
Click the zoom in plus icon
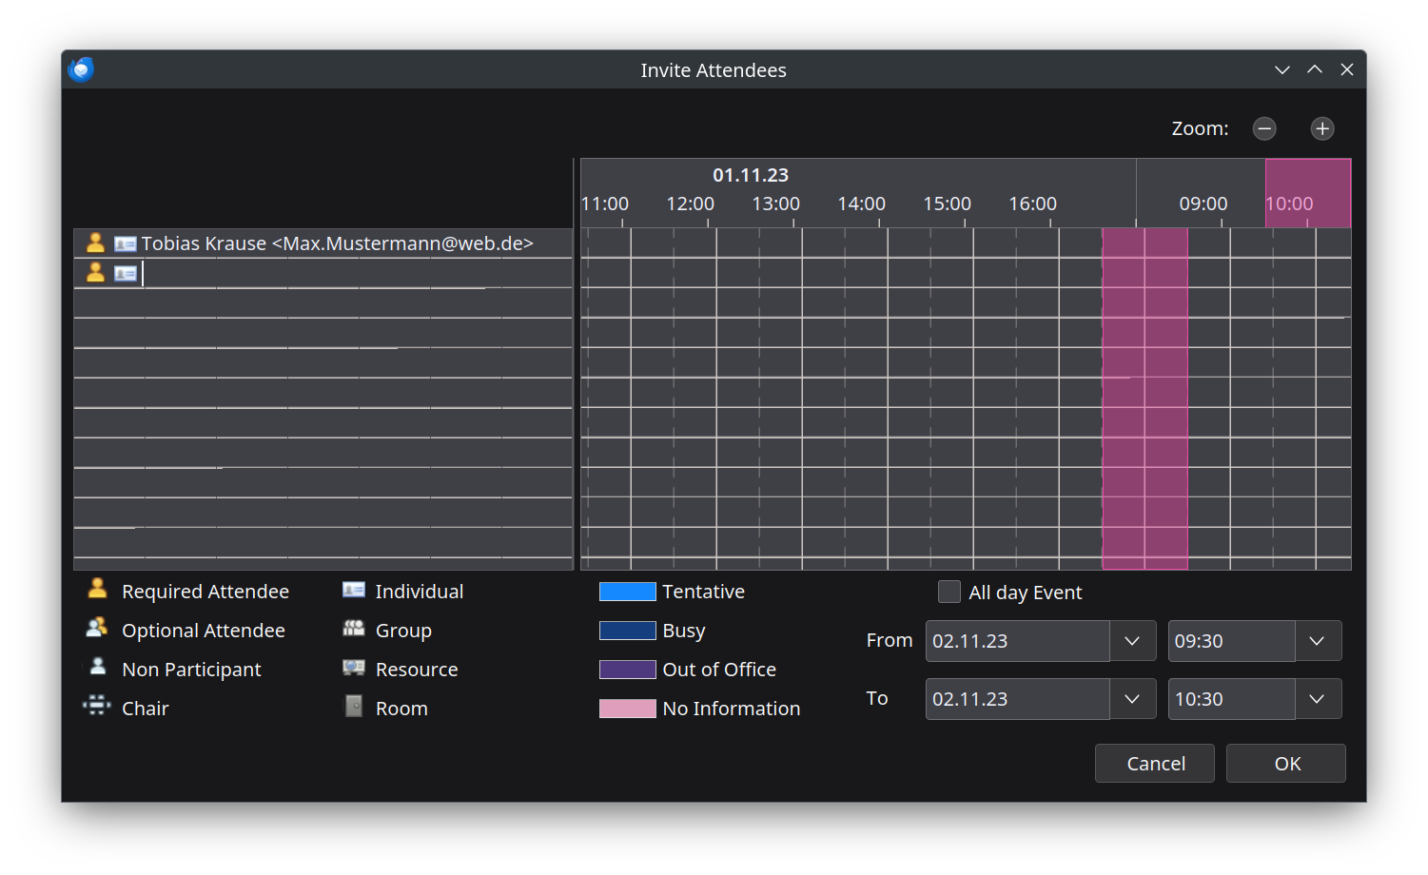coord(1322,128)
